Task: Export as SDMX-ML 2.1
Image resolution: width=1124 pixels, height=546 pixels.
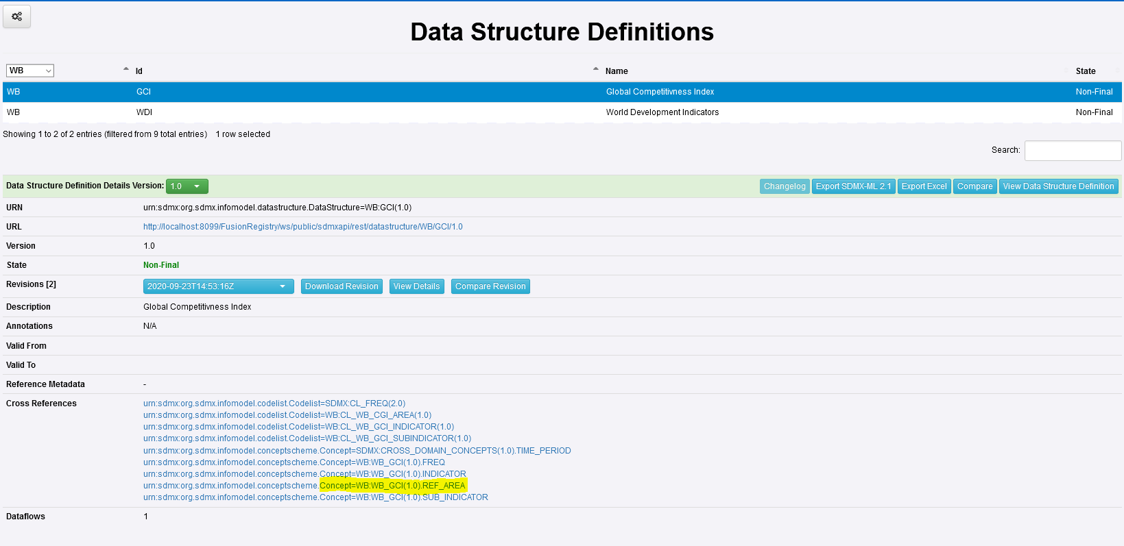Action: pos(853,186)
